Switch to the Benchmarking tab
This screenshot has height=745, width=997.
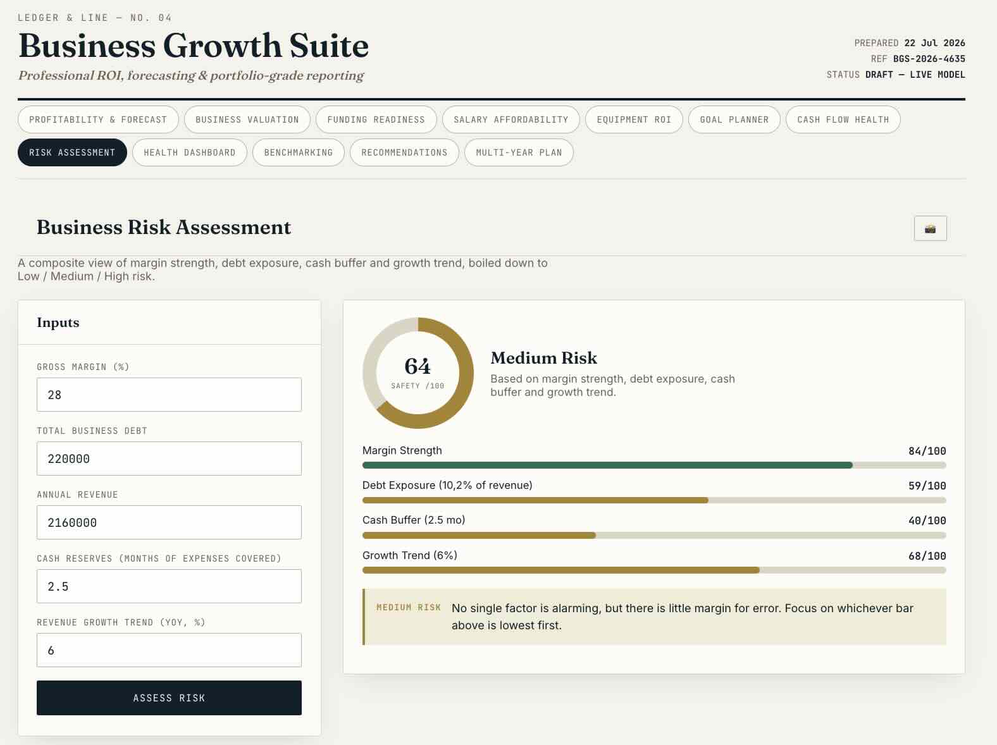pos(299,152)
